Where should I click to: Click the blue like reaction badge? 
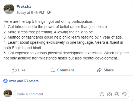[x=5, y=81]
